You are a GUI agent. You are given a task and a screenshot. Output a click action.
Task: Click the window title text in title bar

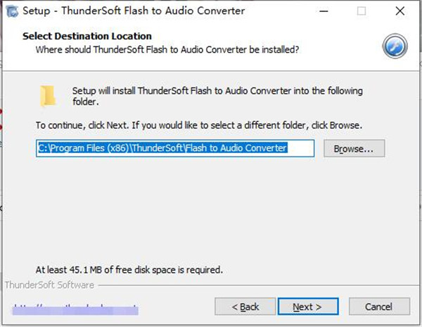click(134, 11)
